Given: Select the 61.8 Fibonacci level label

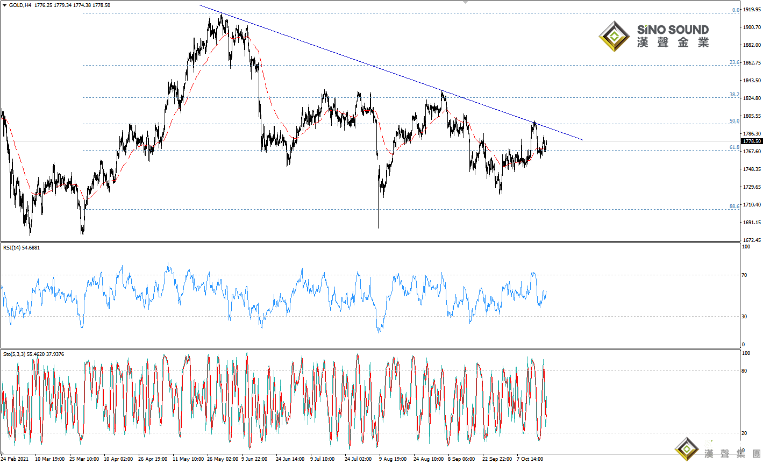Looking at the screenshot, I should [x=734, y=147].
